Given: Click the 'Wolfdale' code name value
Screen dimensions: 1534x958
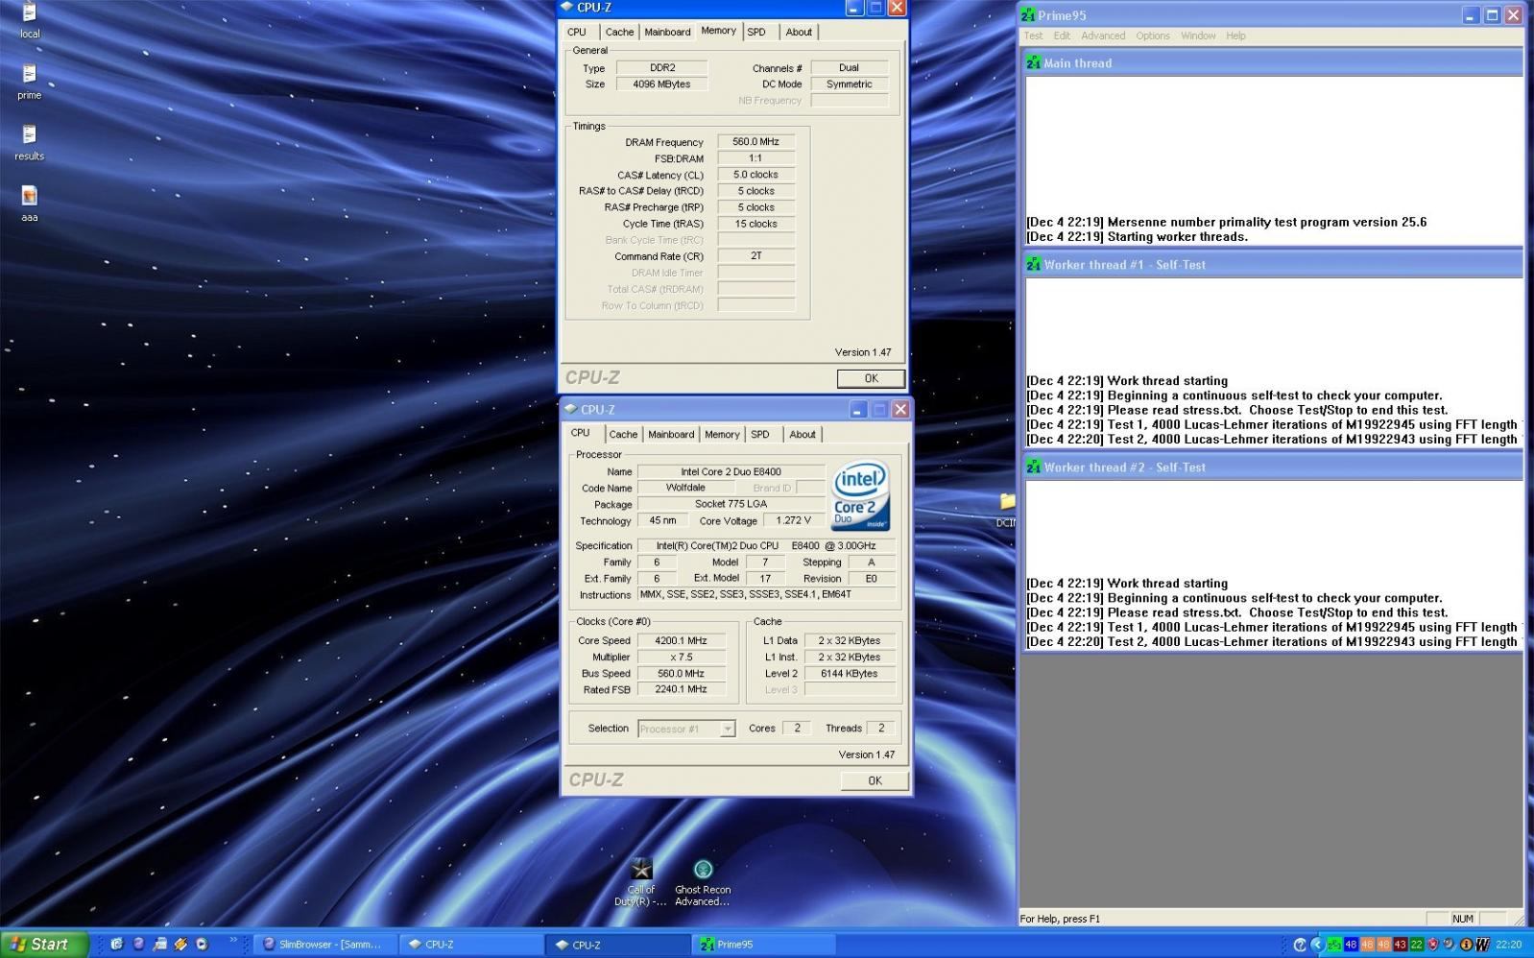Looking at the screenshot, I should pyautogui.click(x=686, y=488).
